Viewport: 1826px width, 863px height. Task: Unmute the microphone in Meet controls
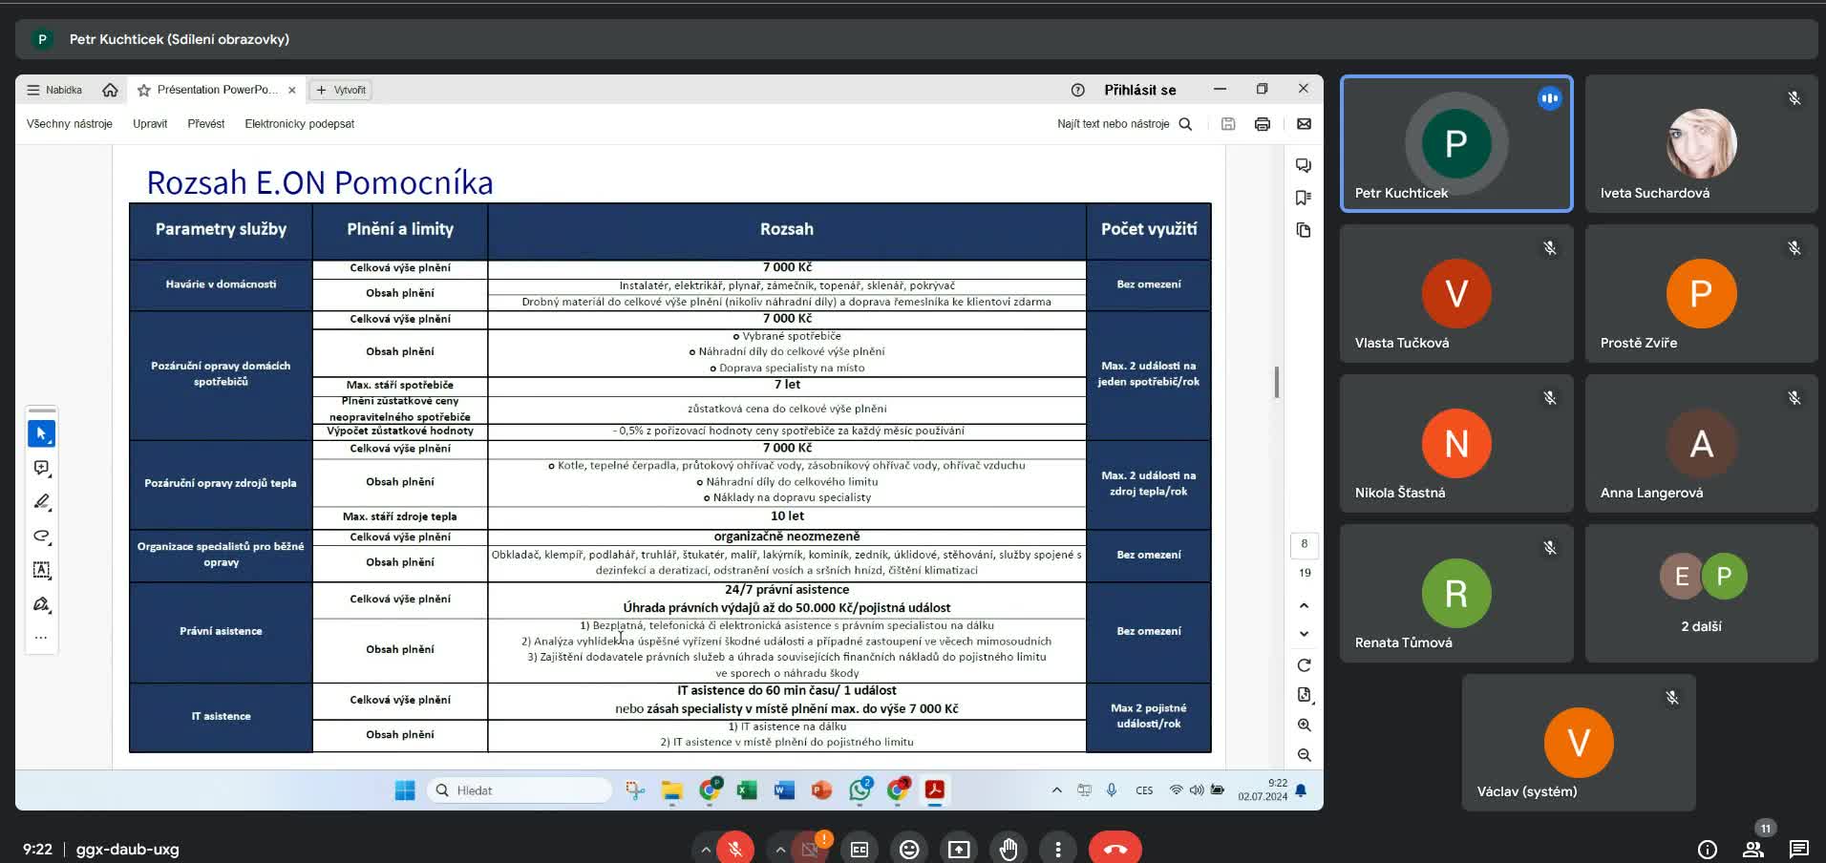(x=735, y=848)
